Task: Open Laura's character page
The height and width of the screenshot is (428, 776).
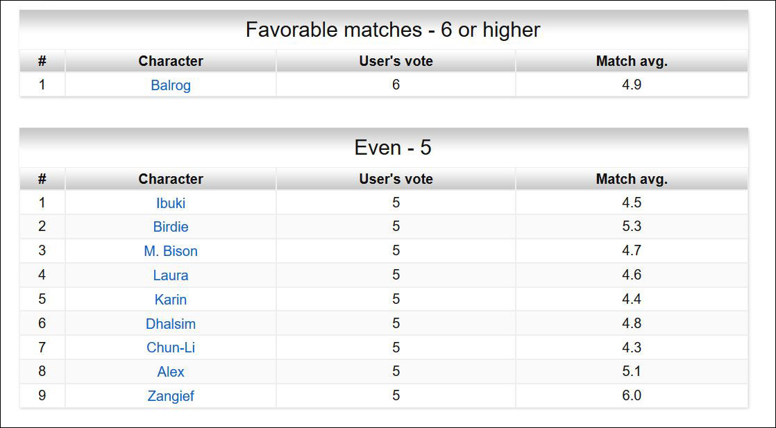Action: [170, 275]
